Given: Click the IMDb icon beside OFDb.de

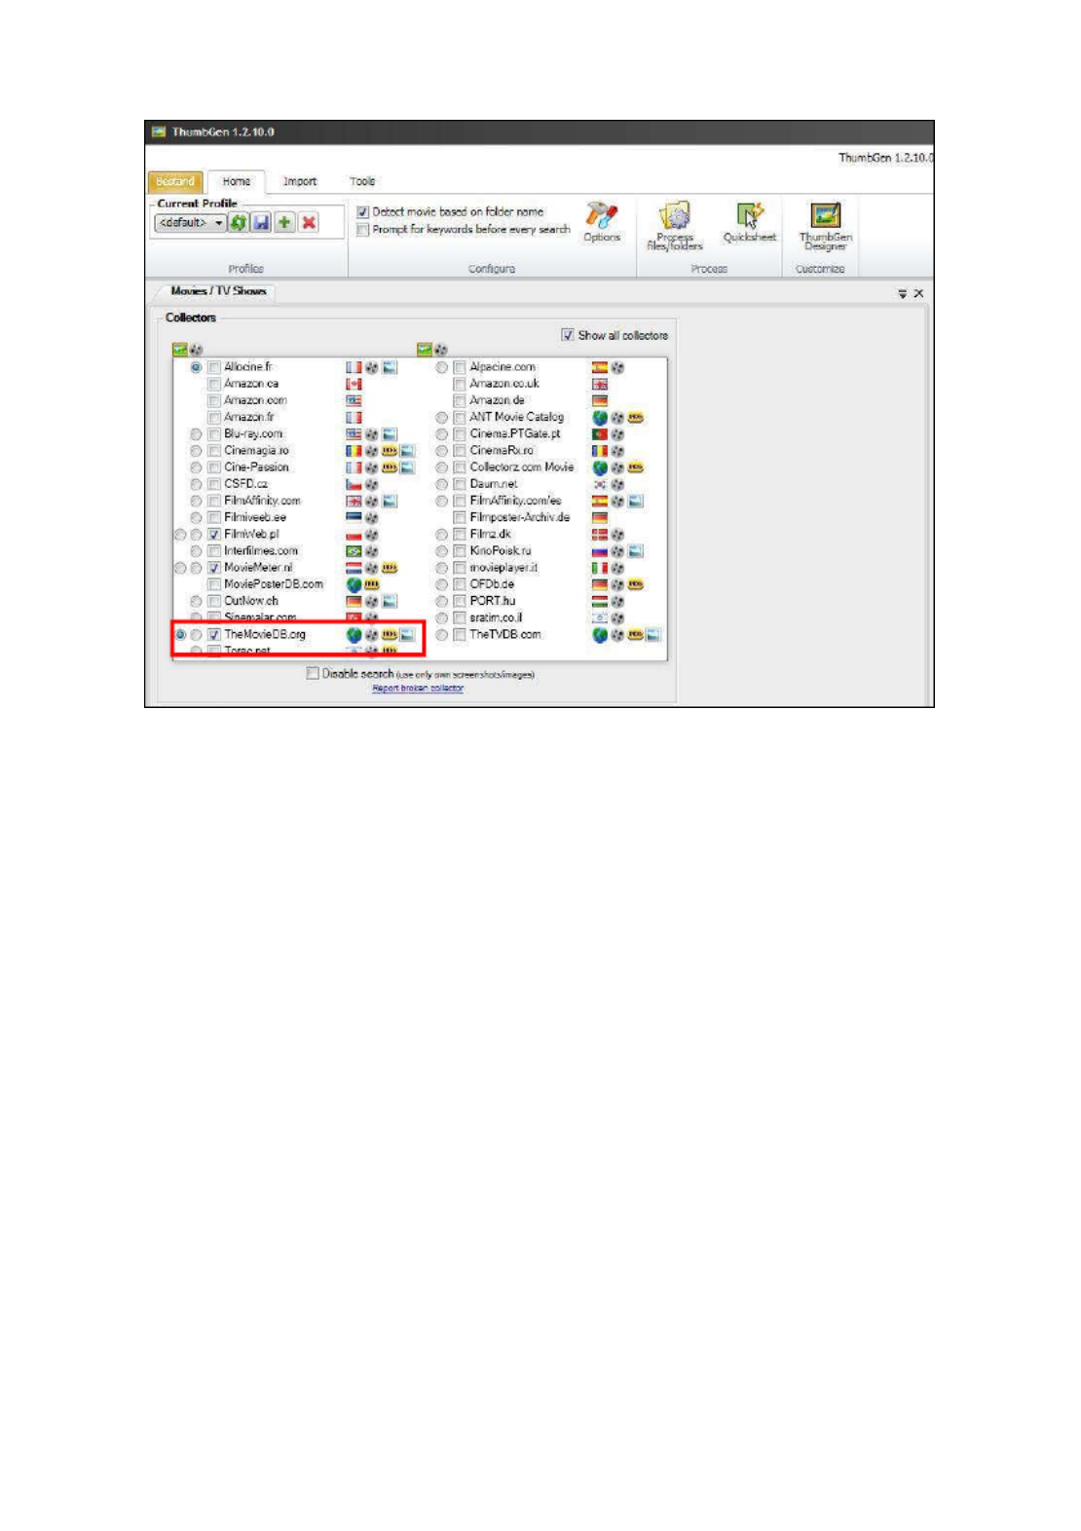Looking at the screenshot, I should 635,584.
